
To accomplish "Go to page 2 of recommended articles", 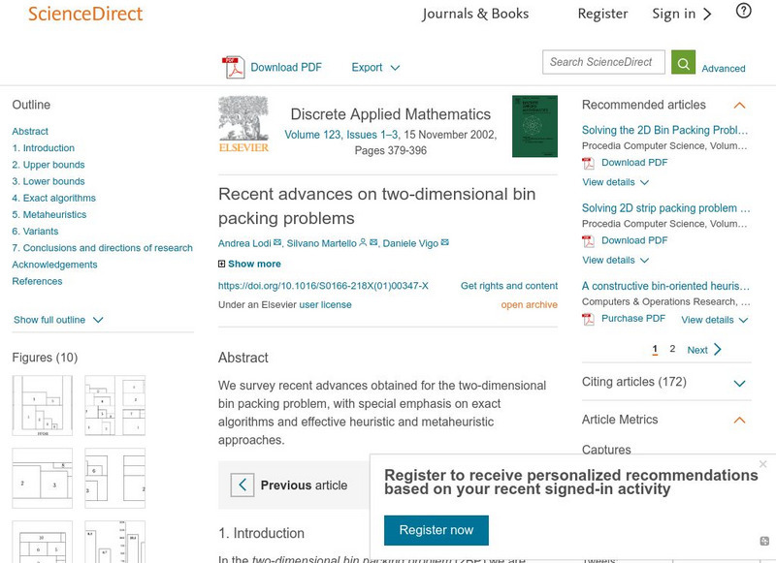I will [672, 349].
